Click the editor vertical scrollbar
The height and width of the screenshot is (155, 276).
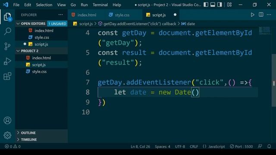pos(274,80)
